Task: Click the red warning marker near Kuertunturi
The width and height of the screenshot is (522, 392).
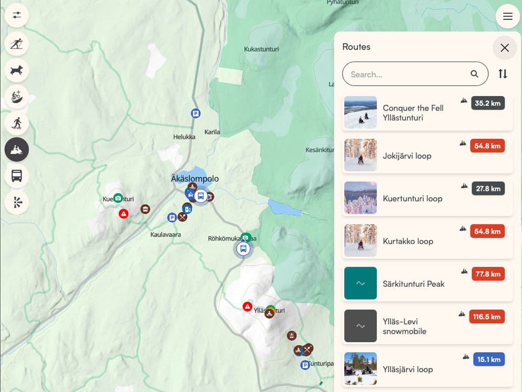Action: coord(124,213)
